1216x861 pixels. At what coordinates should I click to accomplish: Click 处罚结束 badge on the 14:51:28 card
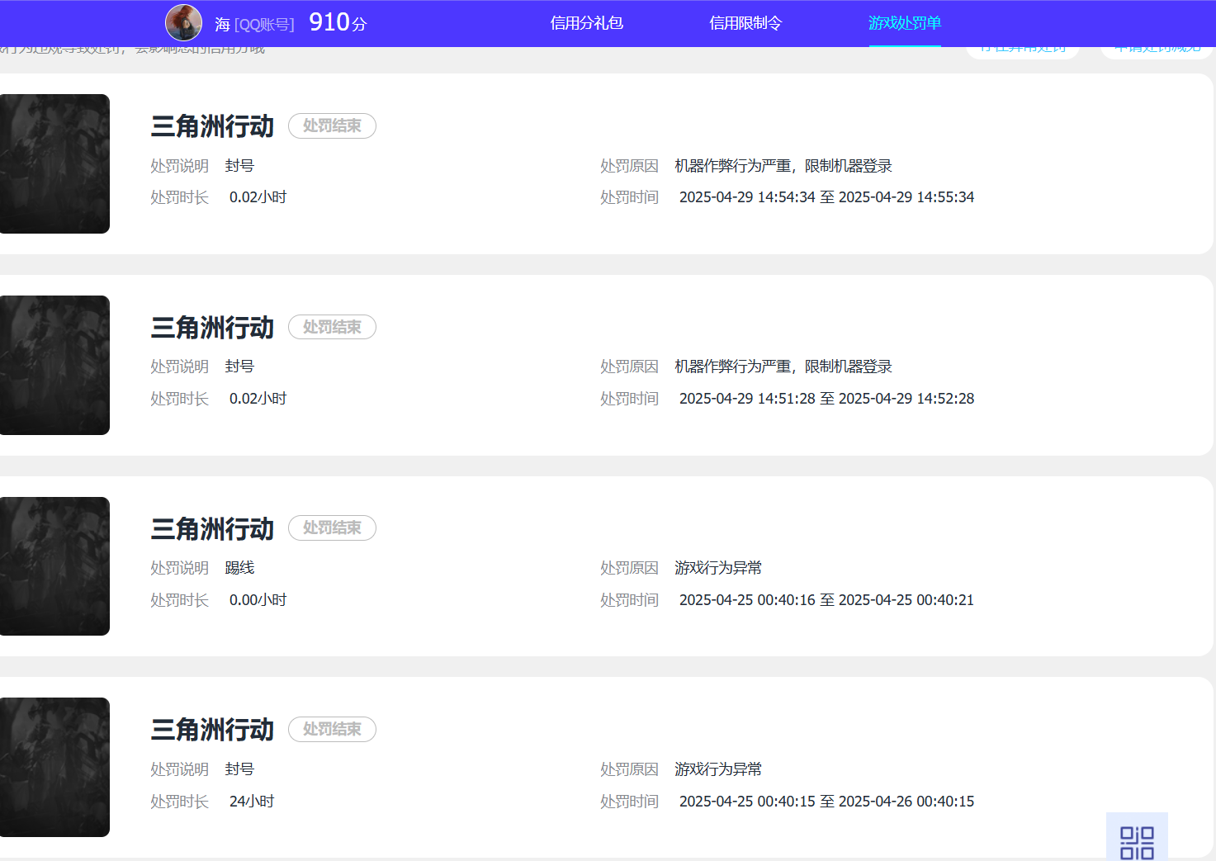(x=332, y=327)
